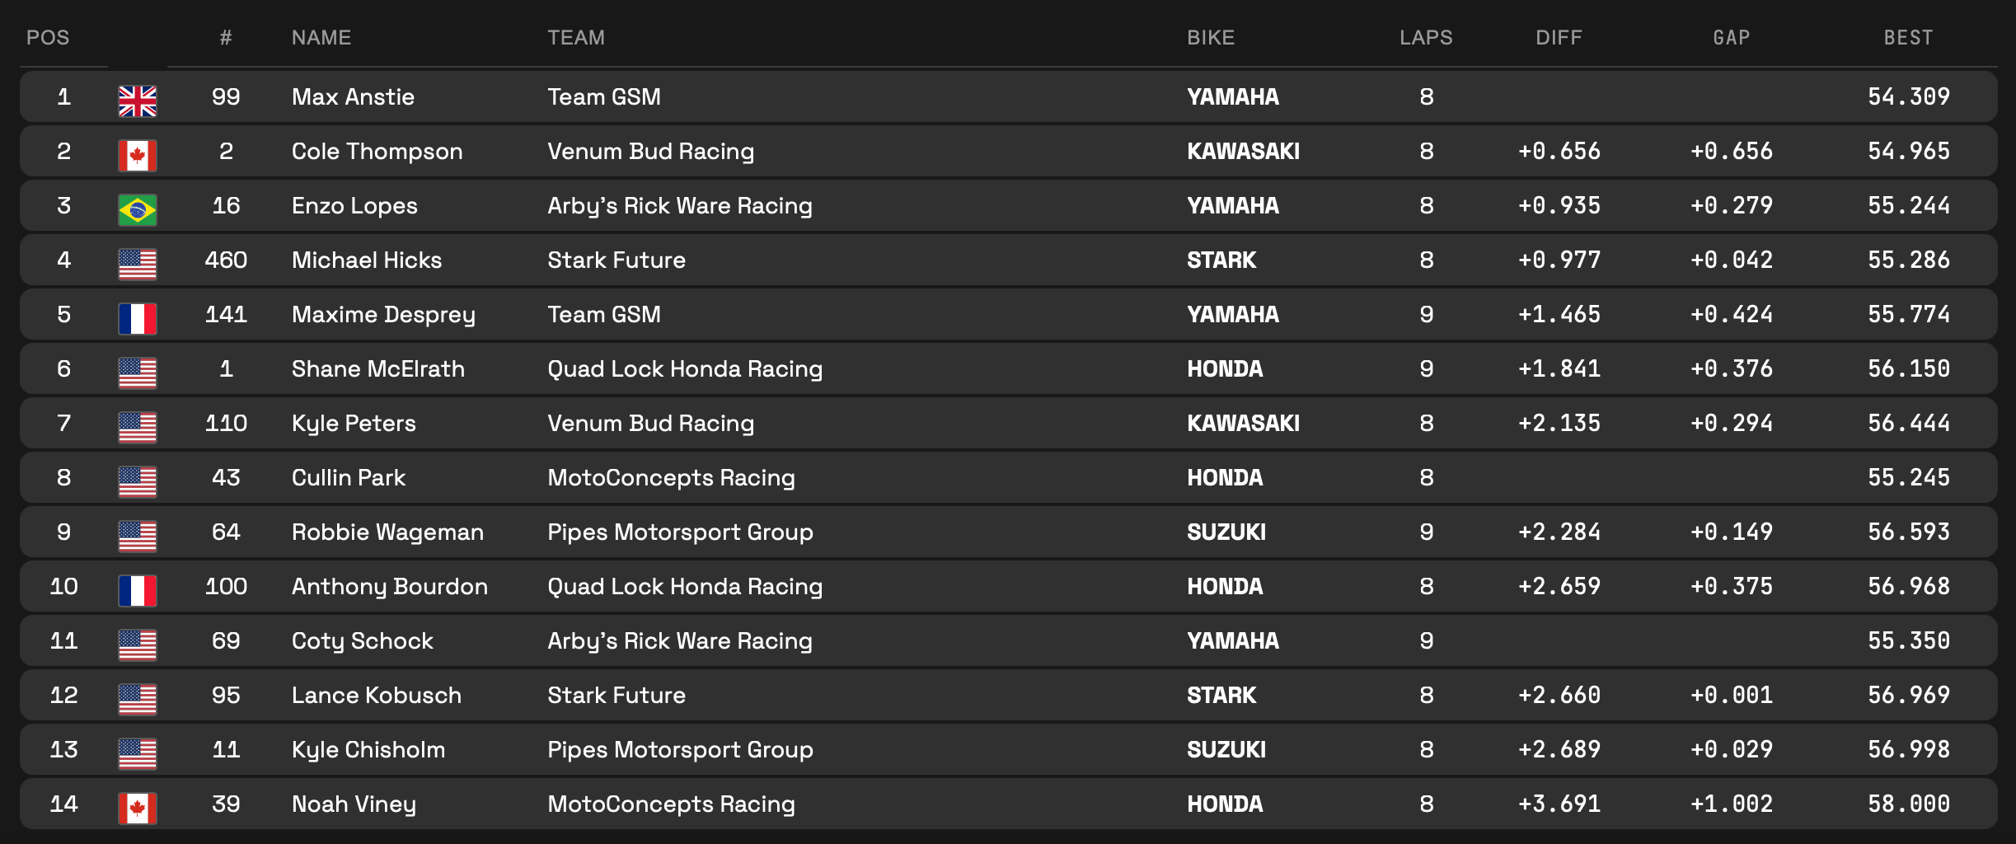Open Robbie Wageman rider entry
2016x844 pixels.
[x=387, y=532]
